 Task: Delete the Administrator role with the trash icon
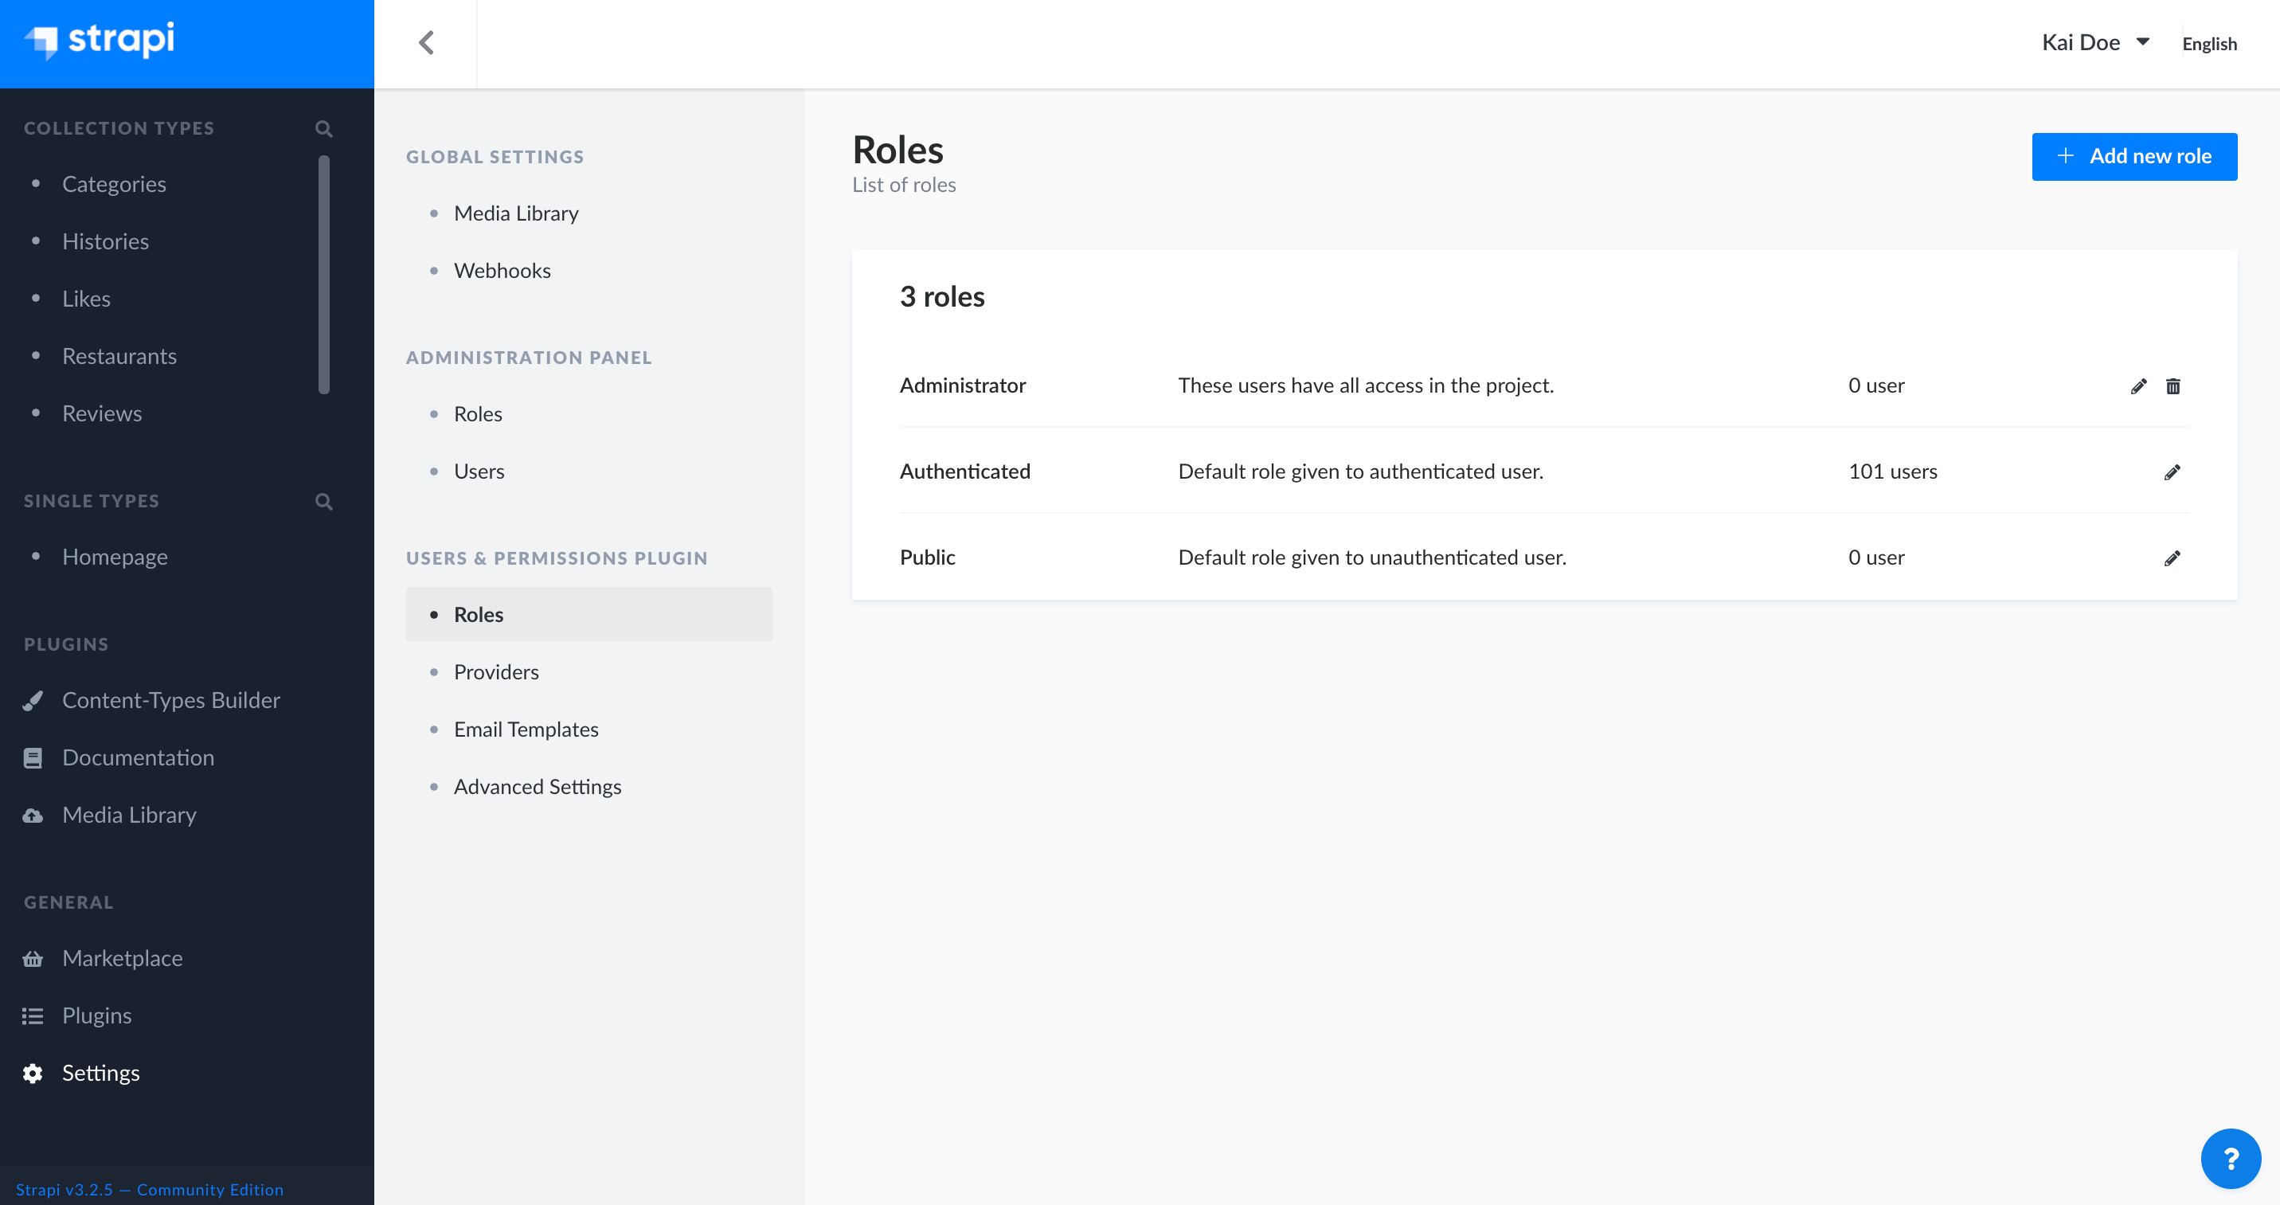[x=2174, y=386]
